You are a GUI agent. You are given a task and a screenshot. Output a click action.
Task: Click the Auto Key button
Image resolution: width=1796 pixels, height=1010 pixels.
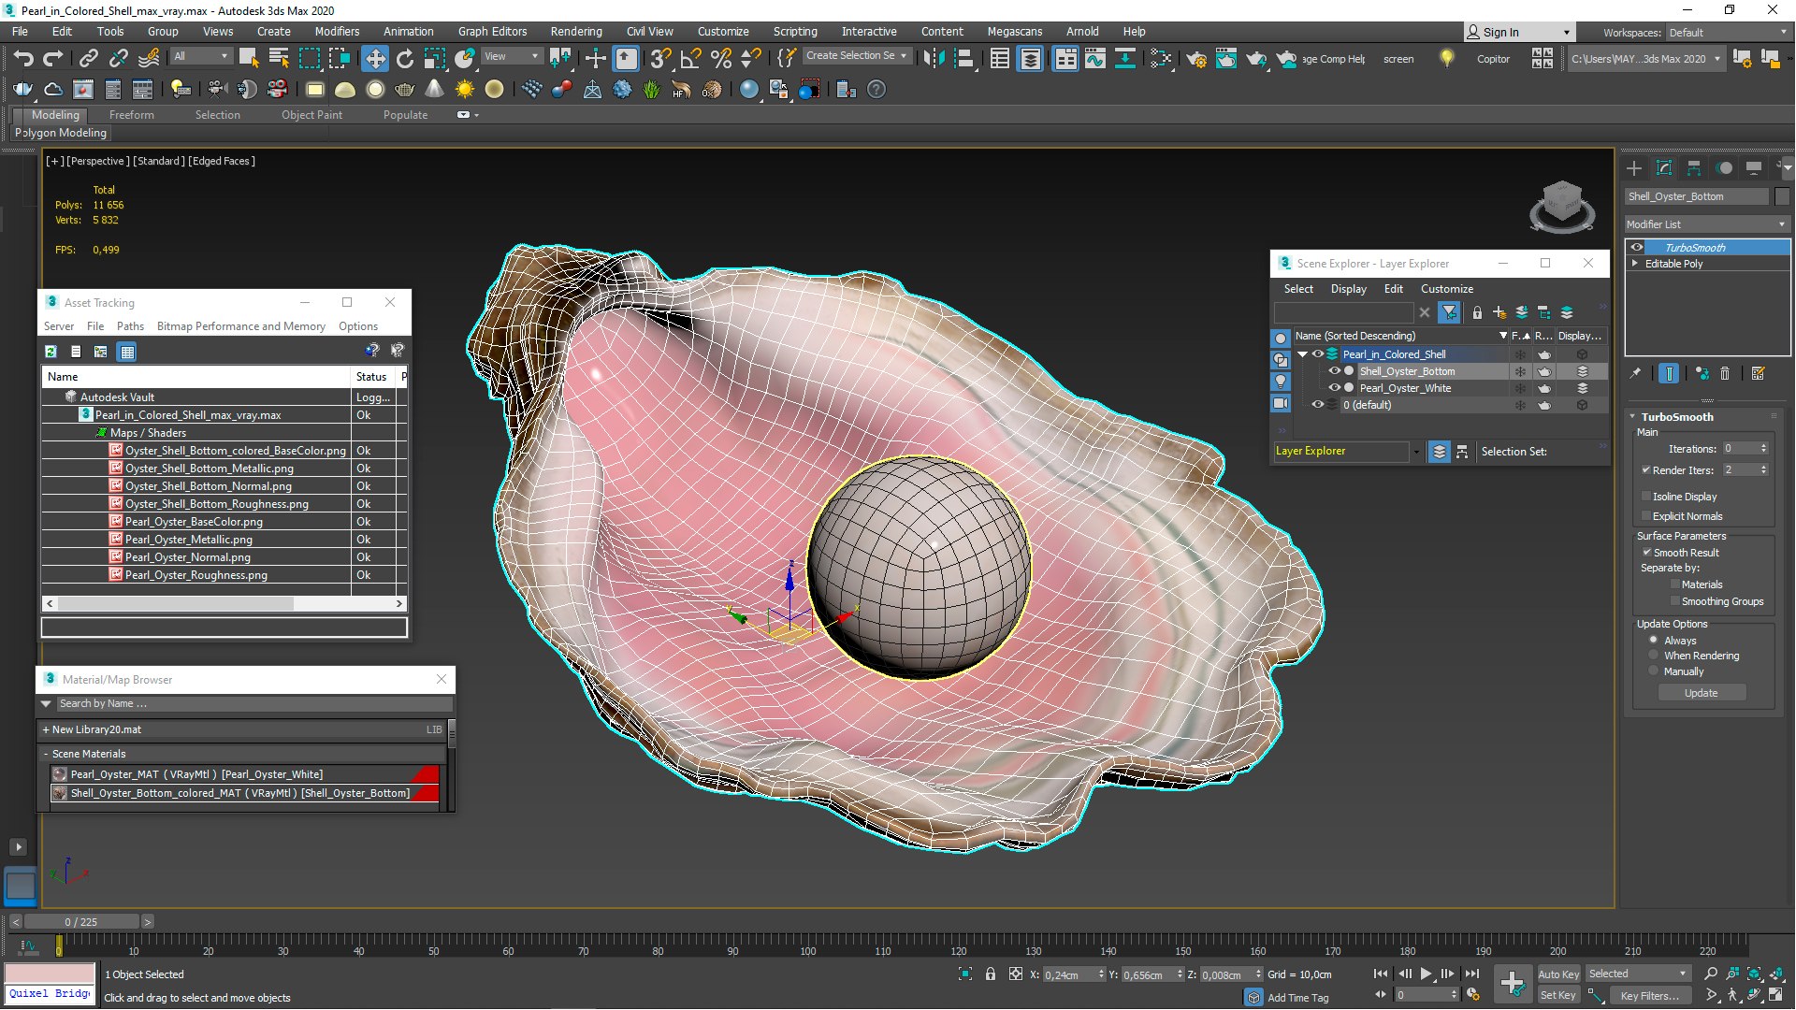pos(1557,974)
